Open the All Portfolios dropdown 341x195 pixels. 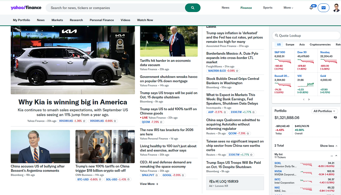tap(324, 111)
